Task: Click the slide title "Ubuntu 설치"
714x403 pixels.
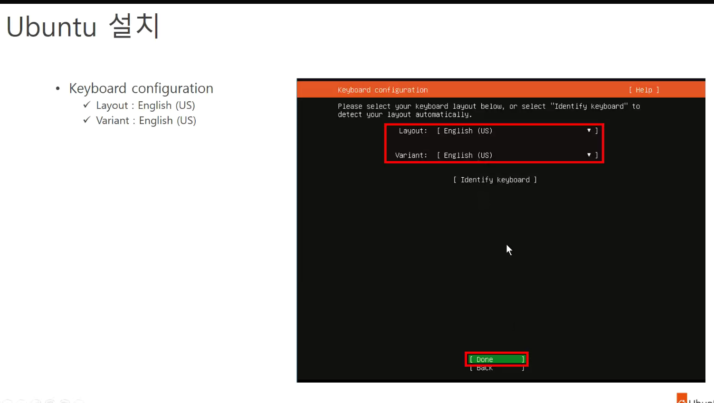Action: [83, 26]
